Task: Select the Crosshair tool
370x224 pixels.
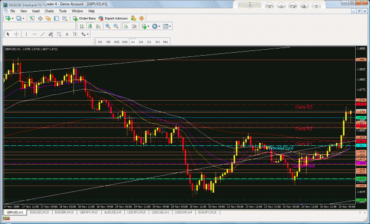Action: pyautogui.click(x=17, y=34)
